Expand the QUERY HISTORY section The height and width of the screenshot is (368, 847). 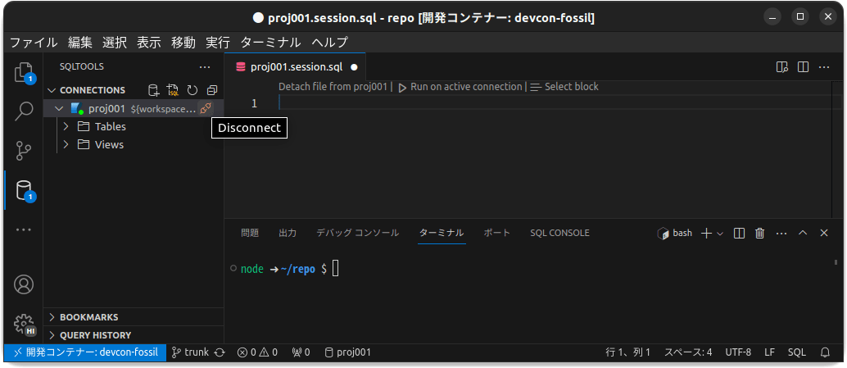tap(95, 334)
